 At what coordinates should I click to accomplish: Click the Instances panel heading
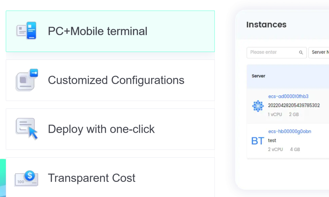(x=266, y=24)
